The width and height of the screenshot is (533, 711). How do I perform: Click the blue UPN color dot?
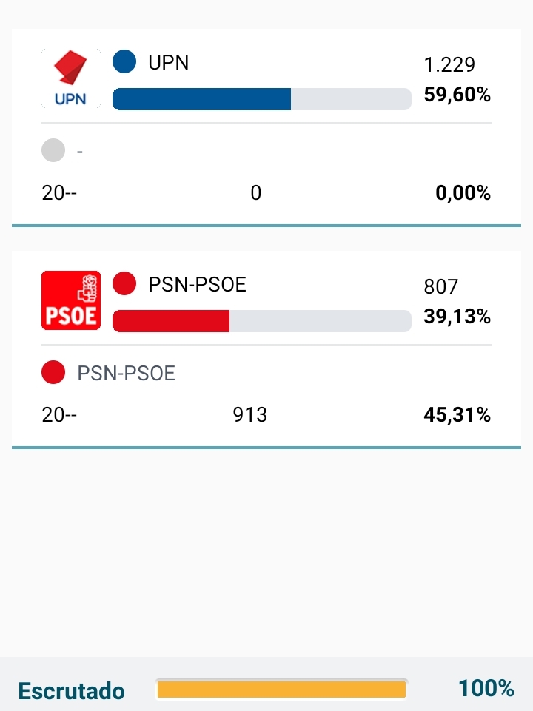tap(124, 62)
